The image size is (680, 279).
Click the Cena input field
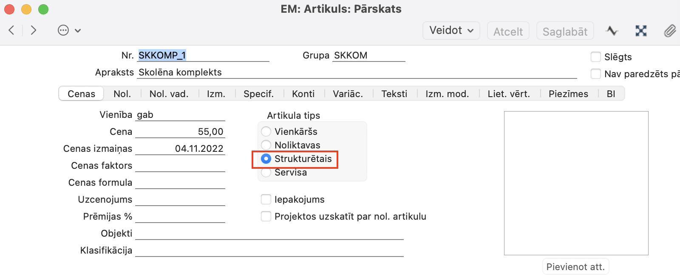180,132
